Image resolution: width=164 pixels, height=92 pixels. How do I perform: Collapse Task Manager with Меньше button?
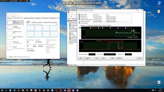pos(10,57)
